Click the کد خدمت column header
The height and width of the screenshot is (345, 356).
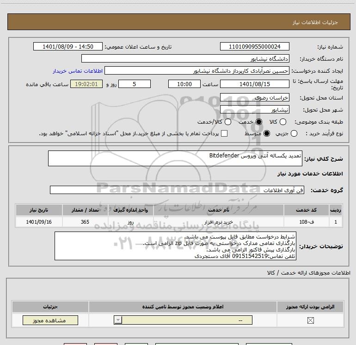coord(306,210)
